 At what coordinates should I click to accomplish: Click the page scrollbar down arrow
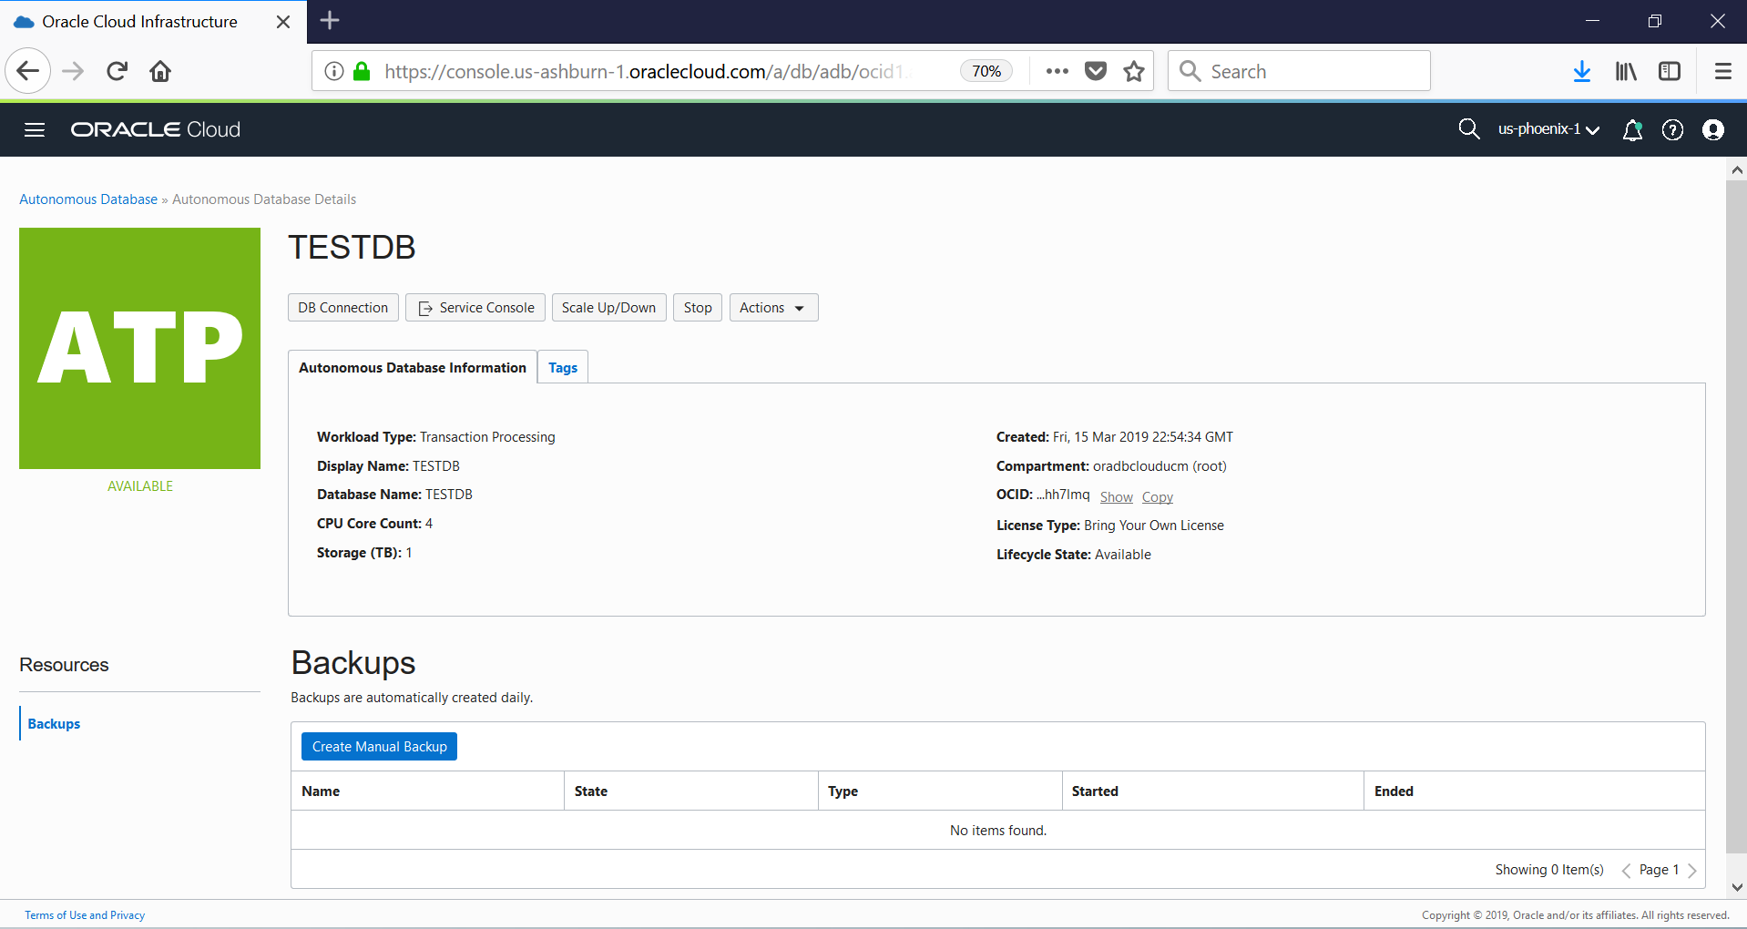(x=1737, y=887)
